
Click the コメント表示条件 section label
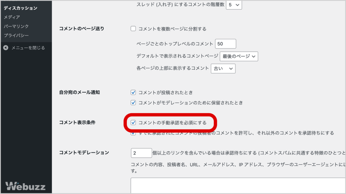coord(77,123)
